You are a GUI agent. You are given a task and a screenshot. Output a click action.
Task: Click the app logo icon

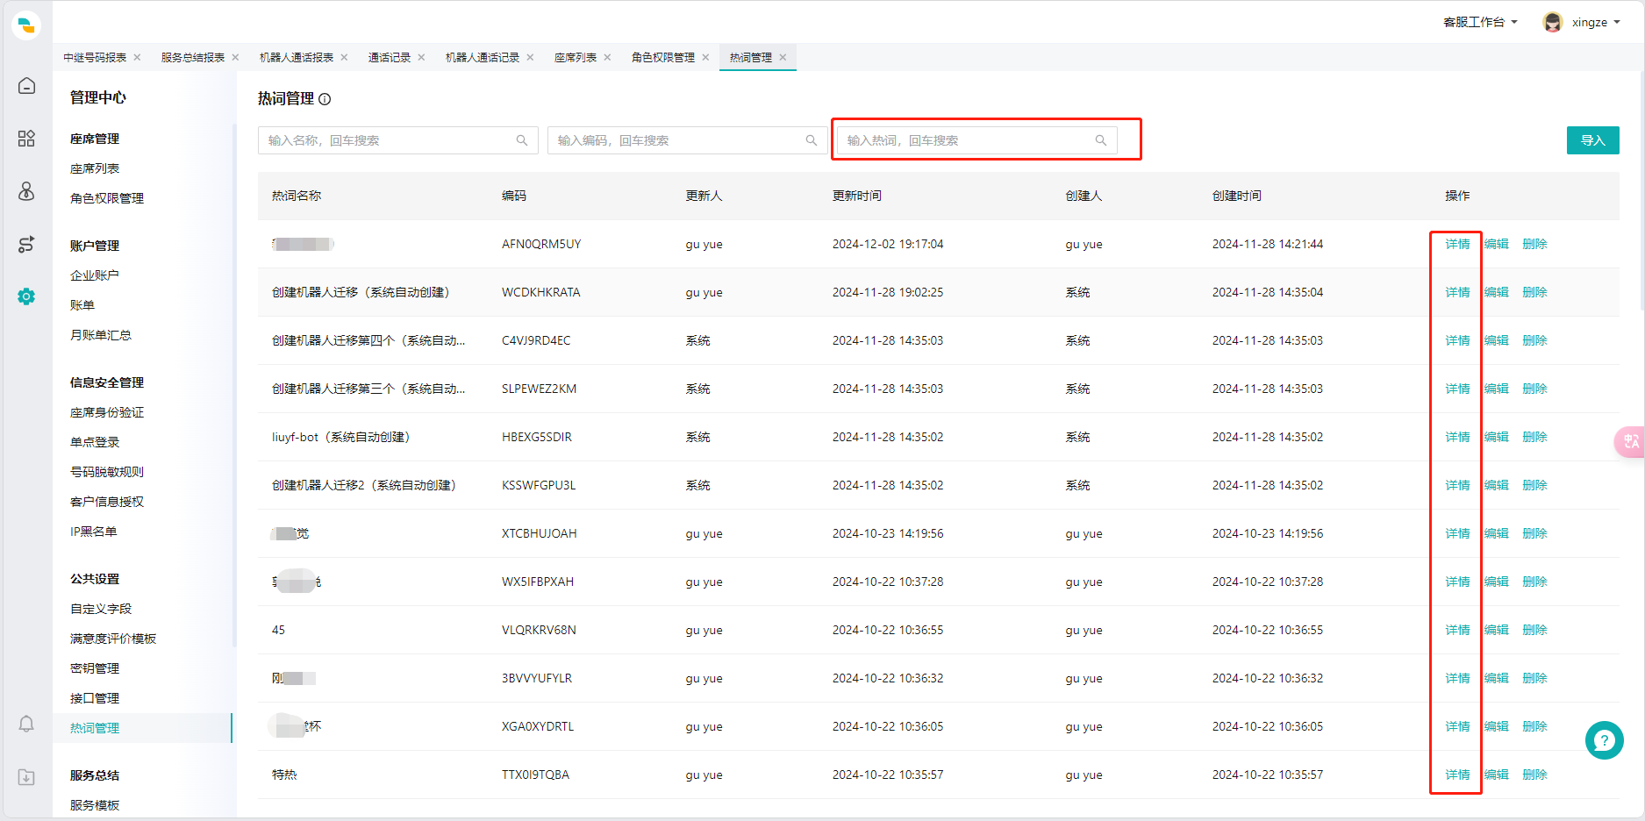(26, 25)
